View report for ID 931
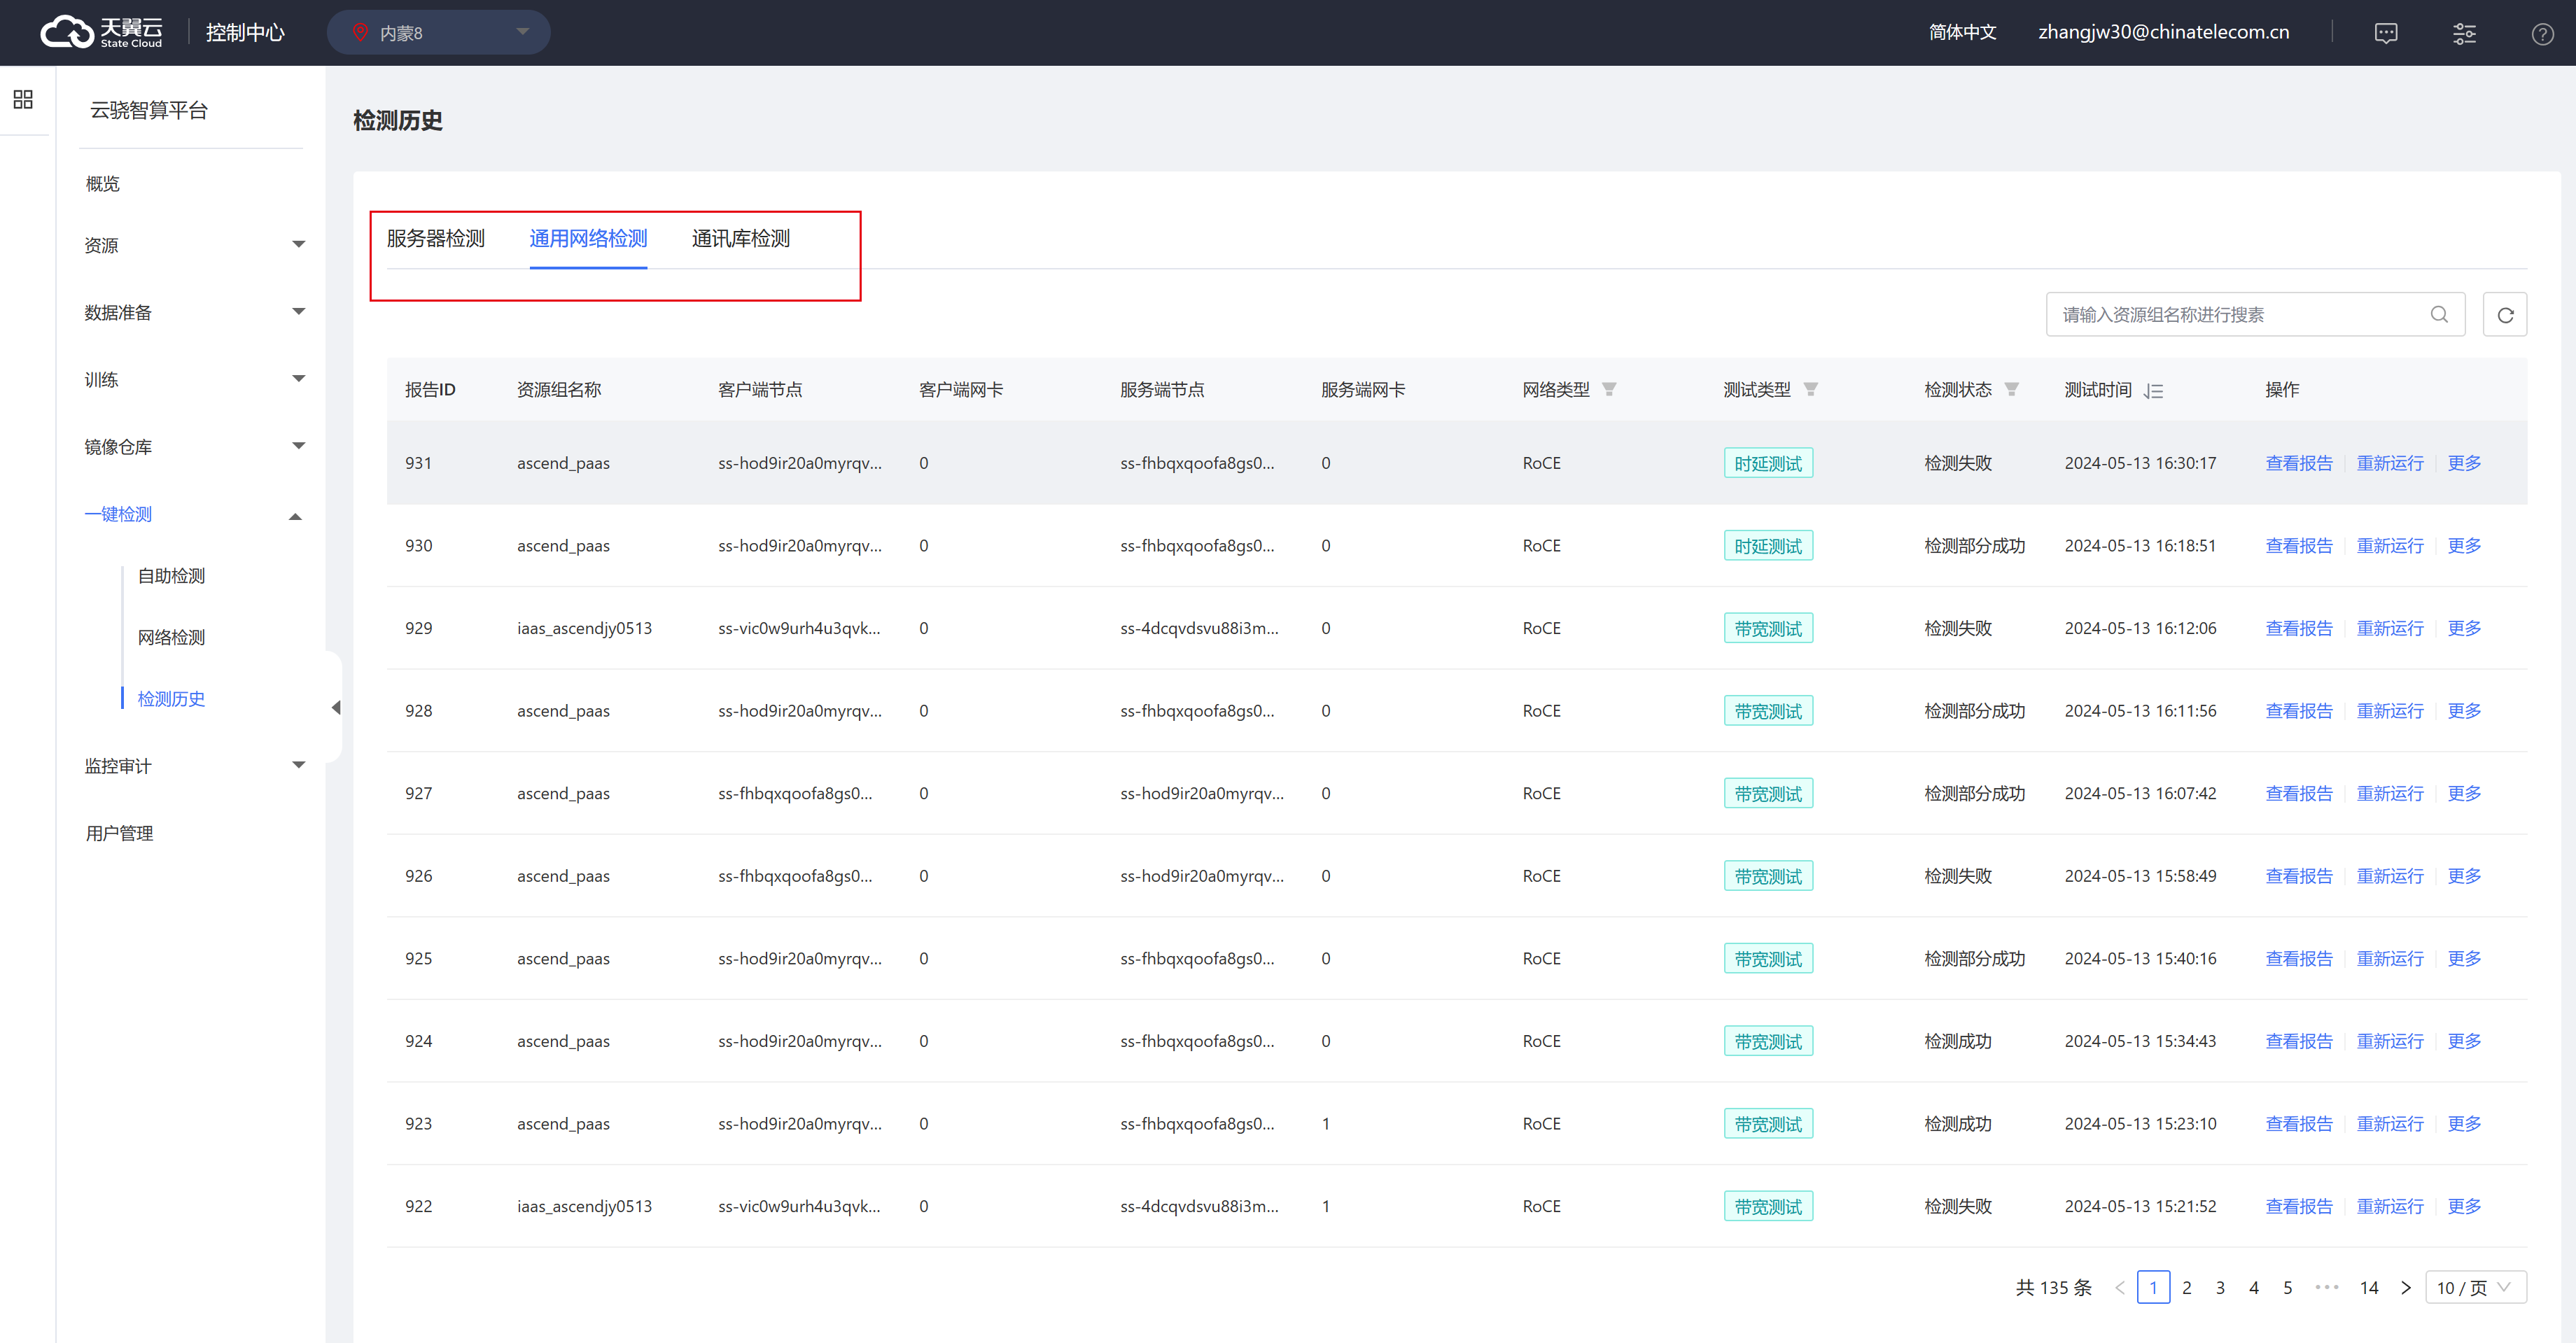This screenshot has height=1343, width=2576. (x=2298, y=462)
